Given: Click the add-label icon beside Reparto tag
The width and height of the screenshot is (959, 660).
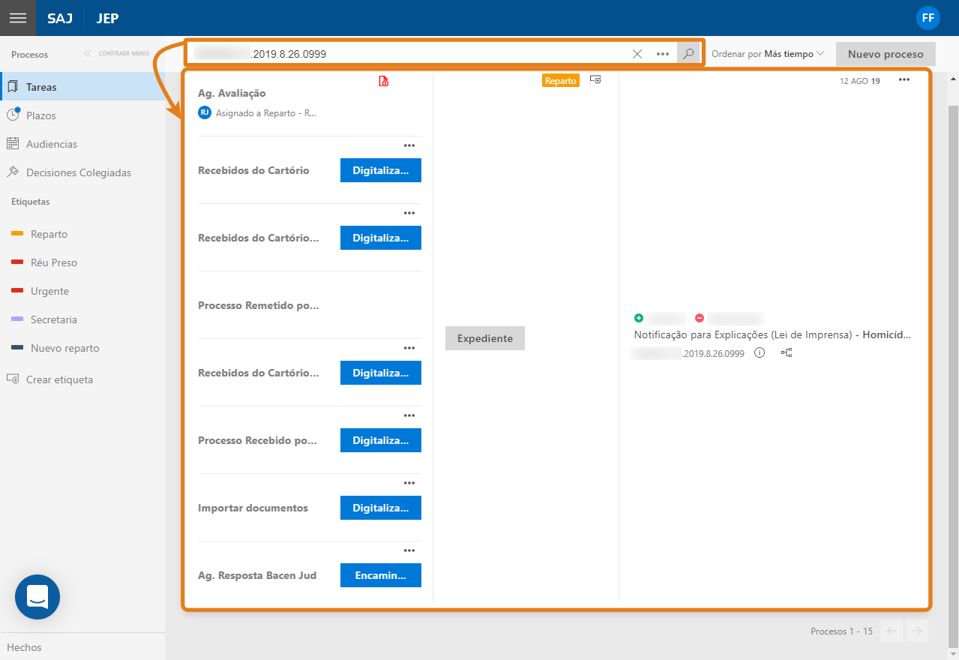Looking at the screenshot, I should coord(595,79).
